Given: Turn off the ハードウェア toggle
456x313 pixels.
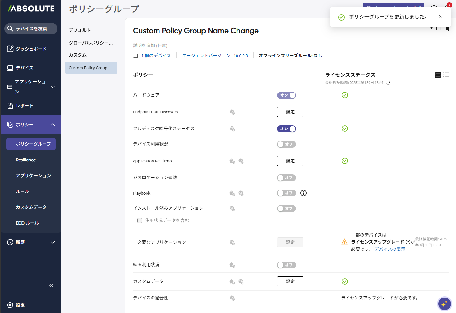Looking at the screenshot, I should pyautogui.click(x=286, y=95).
